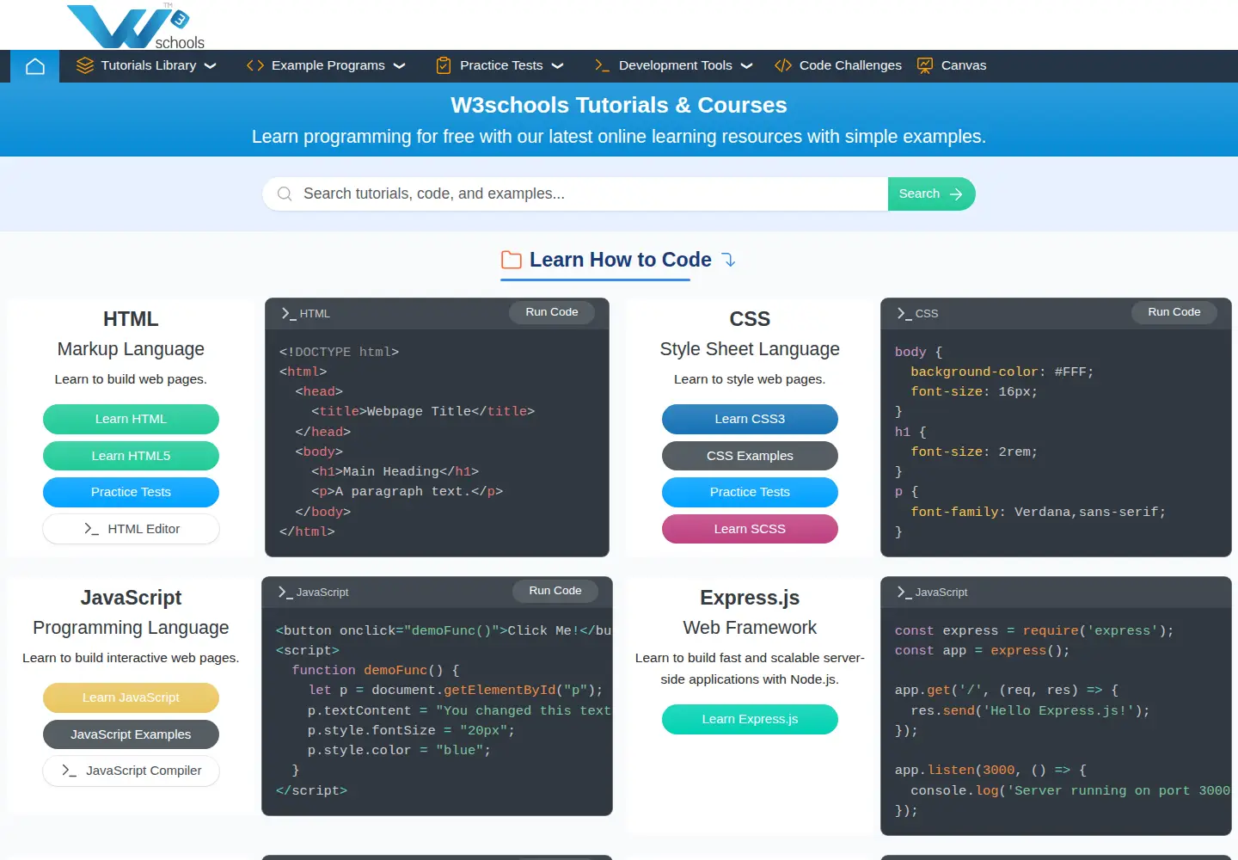Screen dimensions: 1238x860
Task: Open the Example Programs menu label
Action: tap(328, 65)
